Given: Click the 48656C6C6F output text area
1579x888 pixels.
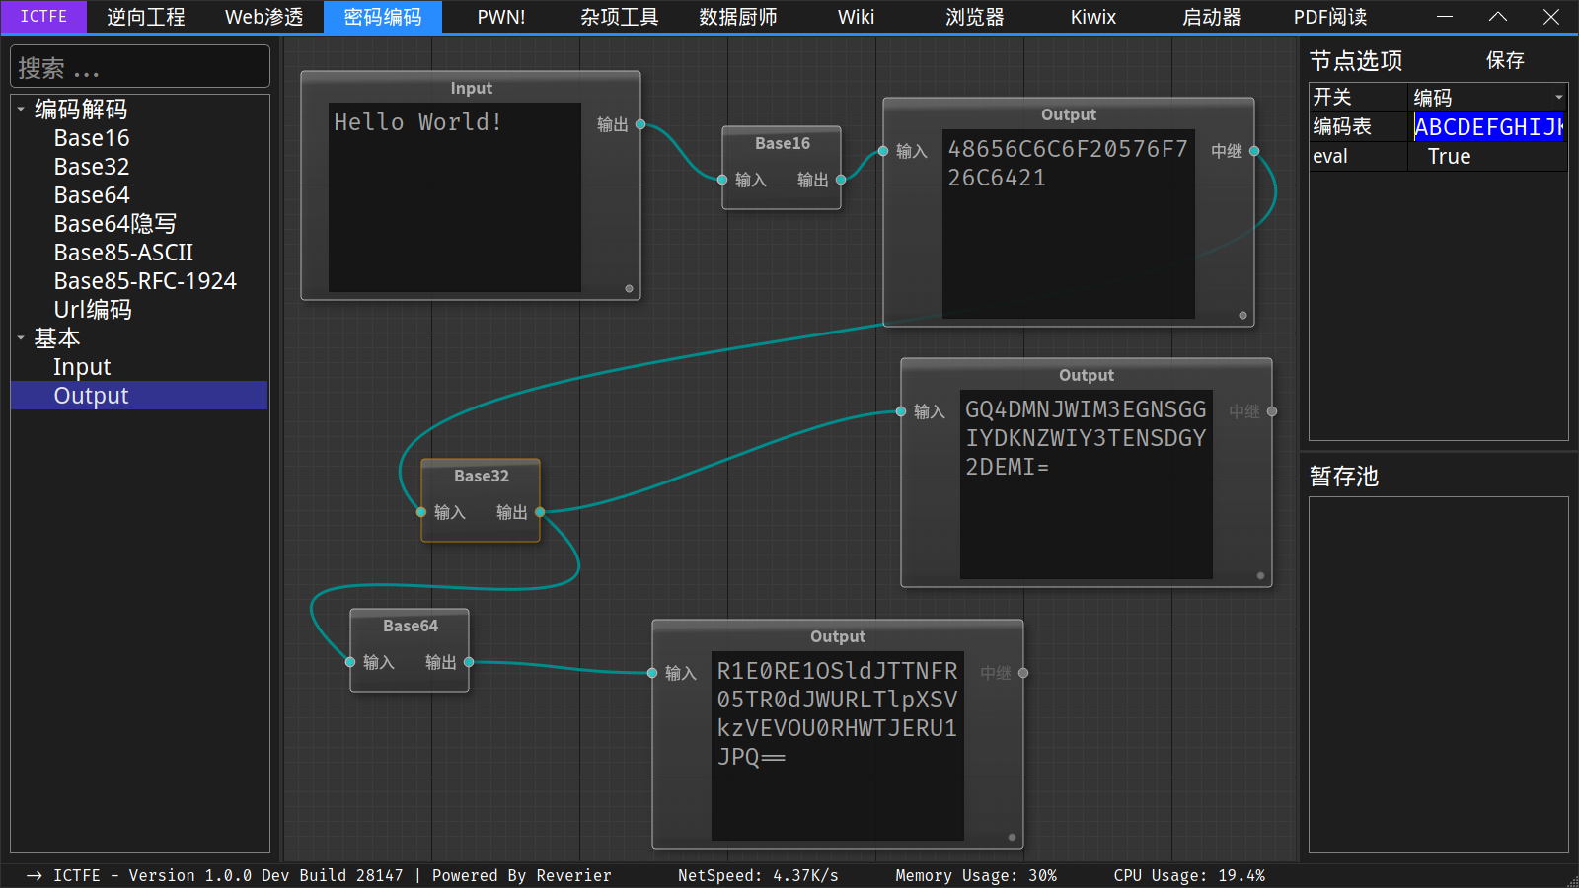Looking at the screenshot, I should [1069, 224].
